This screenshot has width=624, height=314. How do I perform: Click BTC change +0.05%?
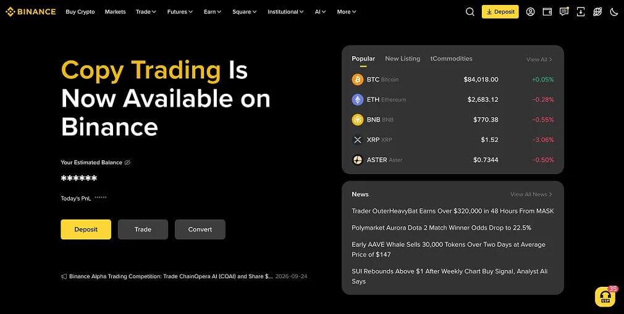543,80
